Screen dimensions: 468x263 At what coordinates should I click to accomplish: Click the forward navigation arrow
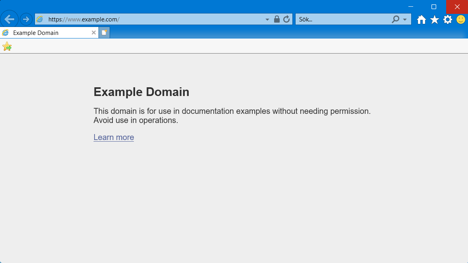pyautogui.click(x=26, y=19)
